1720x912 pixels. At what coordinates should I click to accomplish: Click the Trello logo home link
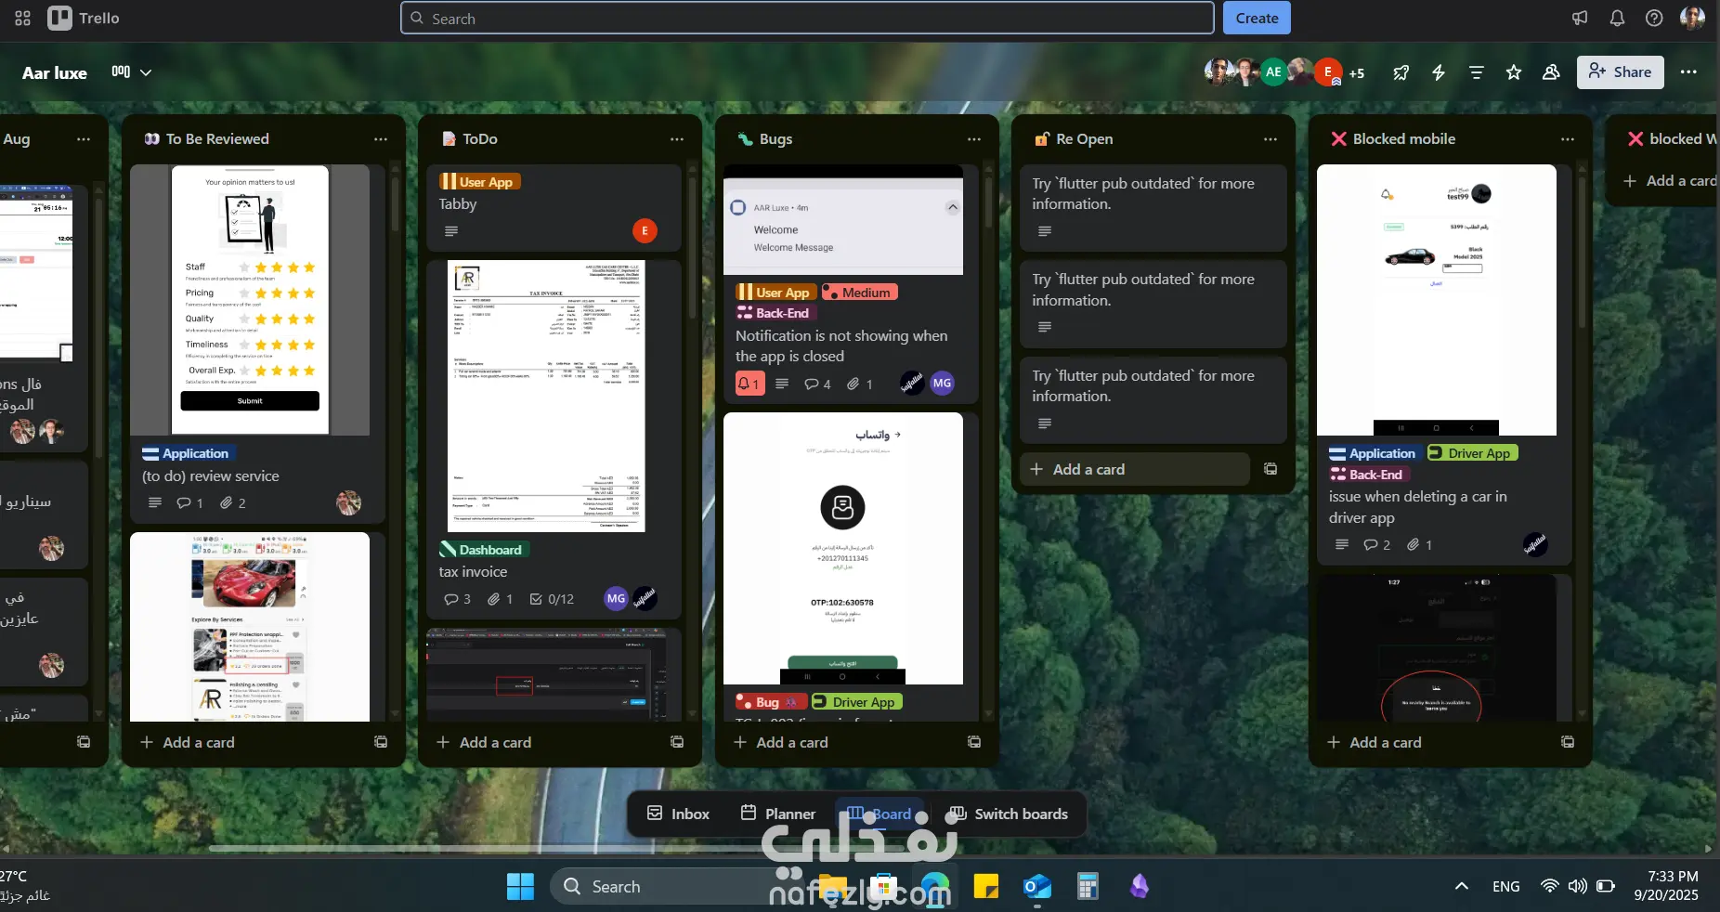85,18
